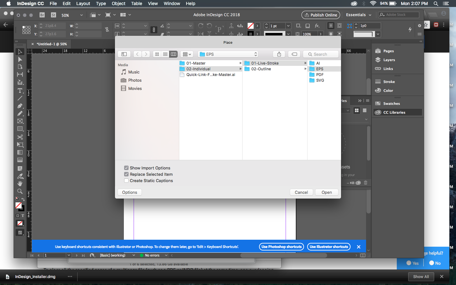
Task: Click the Search field in Place dialog
Action: pos(321,54)
